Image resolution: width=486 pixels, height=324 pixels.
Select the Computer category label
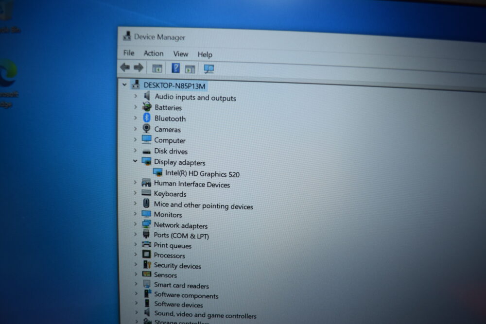tap(170, 140)
